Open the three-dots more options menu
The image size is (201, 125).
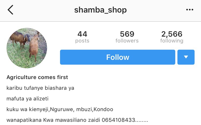[189, 10]
